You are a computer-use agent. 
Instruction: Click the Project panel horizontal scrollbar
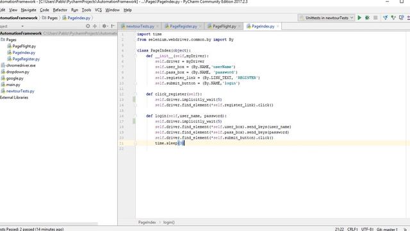pyautogui.click(x=49, y=224)
